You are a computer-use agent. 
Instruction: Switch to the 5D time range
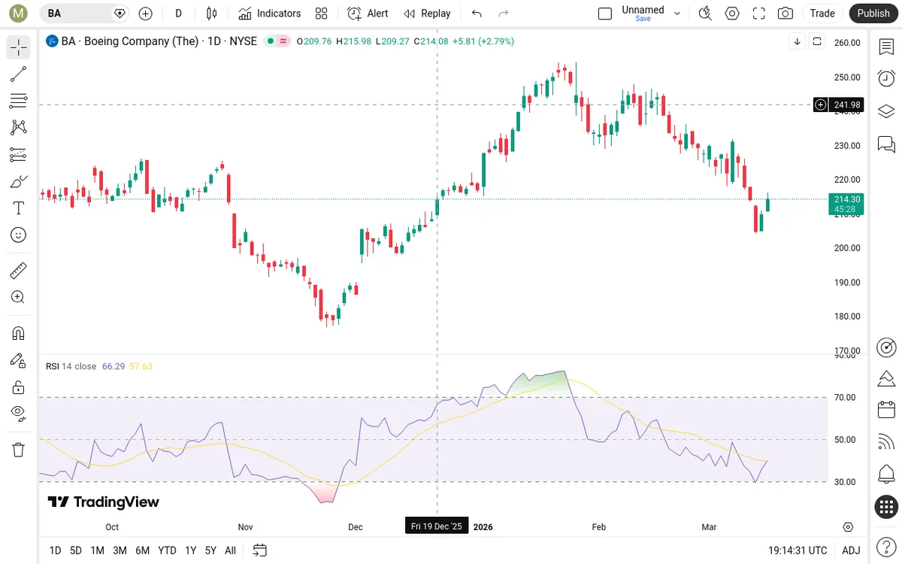point(76,550)
